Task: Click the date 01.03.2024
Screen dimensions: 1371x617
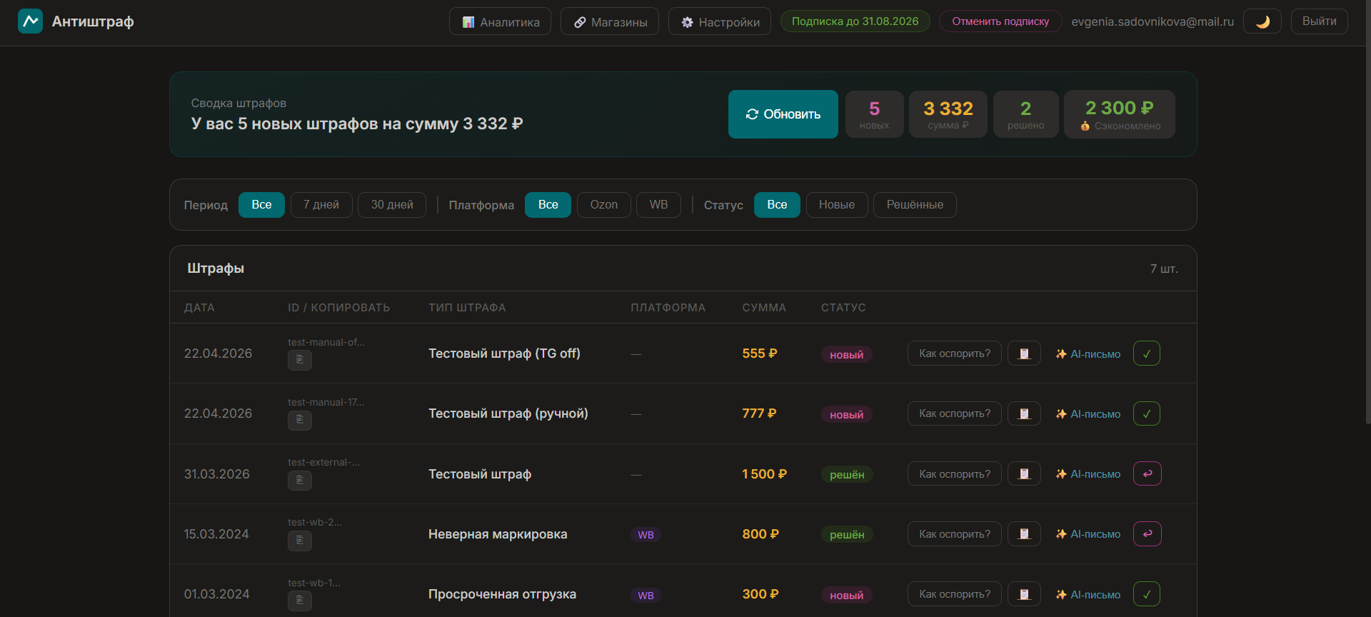Action: click(x=217, y=594)
